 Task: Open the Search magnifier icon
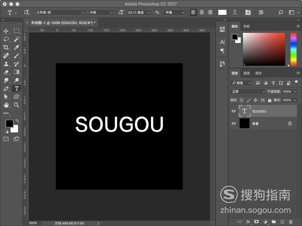tap(281, 13)
